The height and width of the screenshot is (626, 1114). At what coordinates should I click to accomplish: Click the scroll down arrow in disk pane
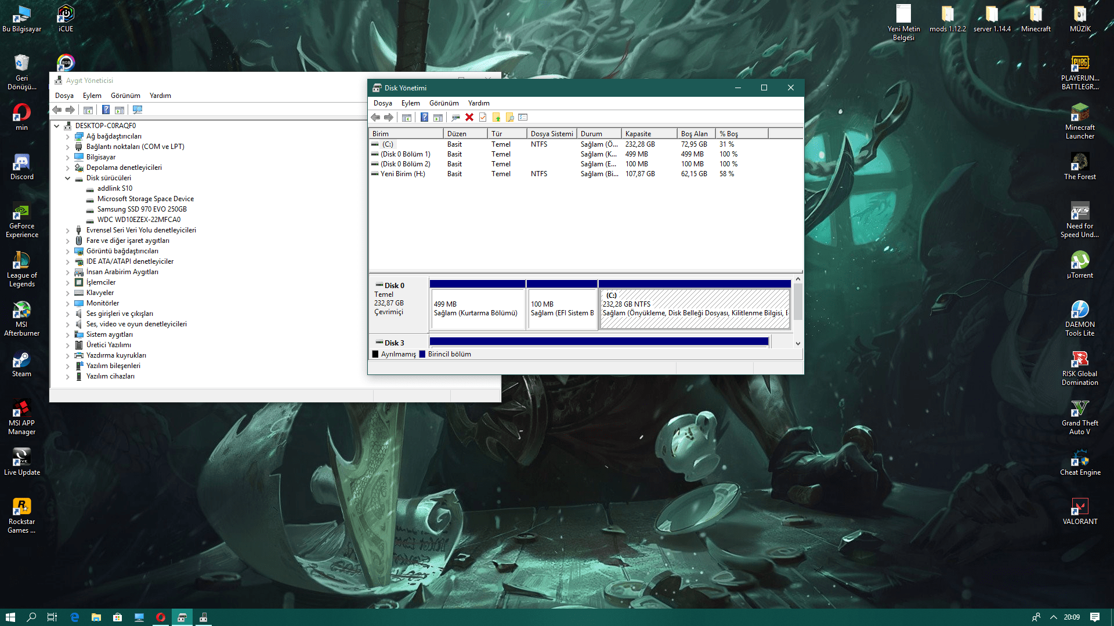(x=798, y=344)
